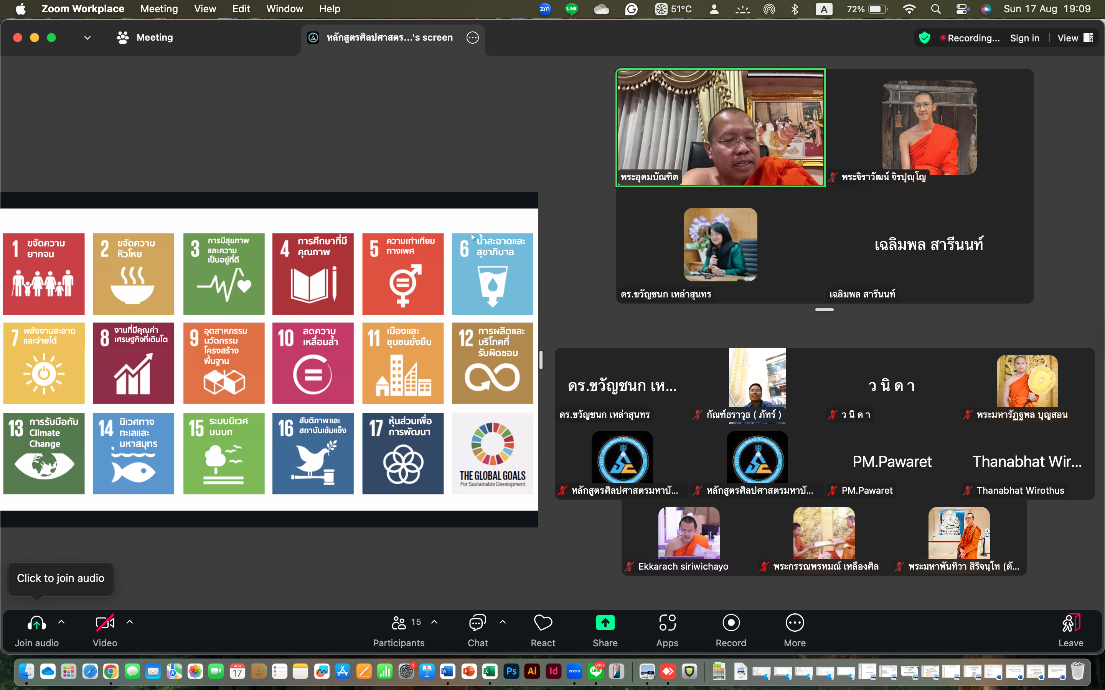Open Google Chrome in the Dock
Image resolution: width=1105 pixels, height=690 pixels.
click(x=111, y=671)
